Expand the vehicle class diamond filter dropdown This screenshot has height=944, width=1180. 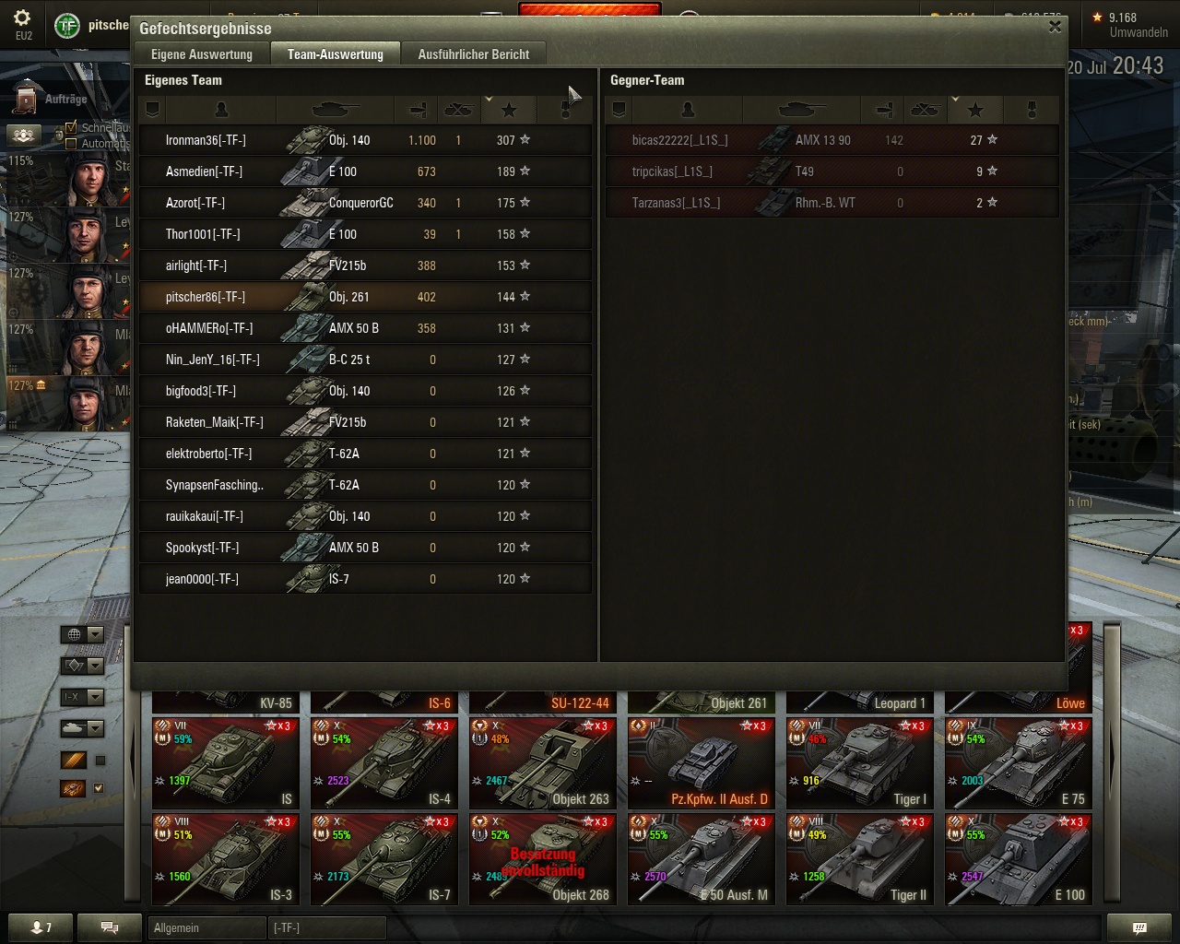click(81, 666)
